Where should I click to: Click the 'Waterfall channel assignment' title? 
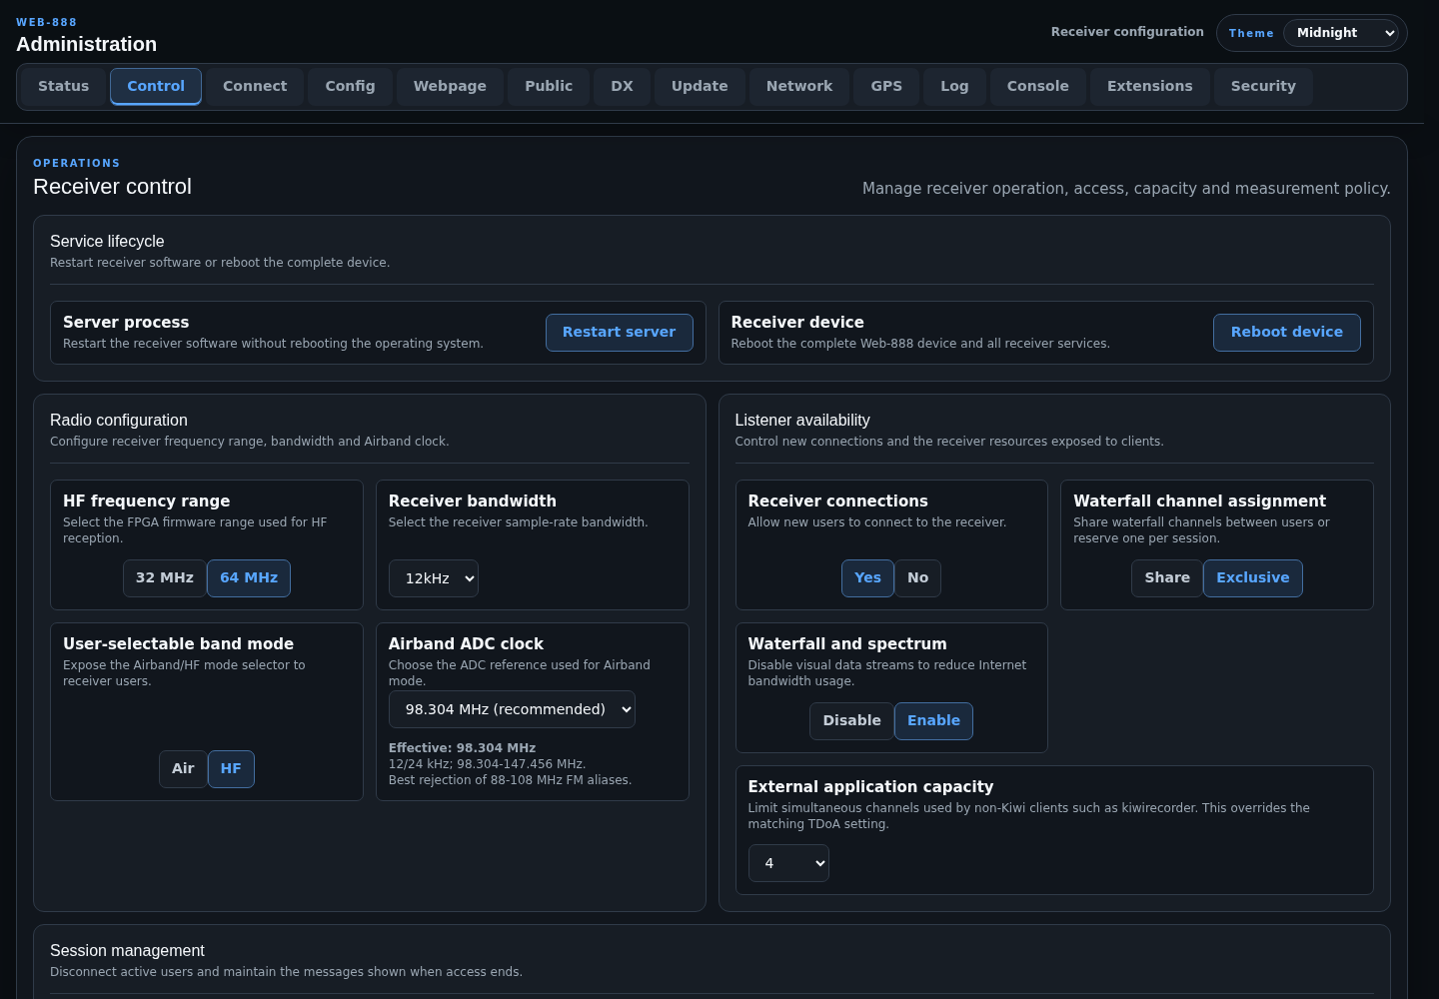(x=1199, y=501)
